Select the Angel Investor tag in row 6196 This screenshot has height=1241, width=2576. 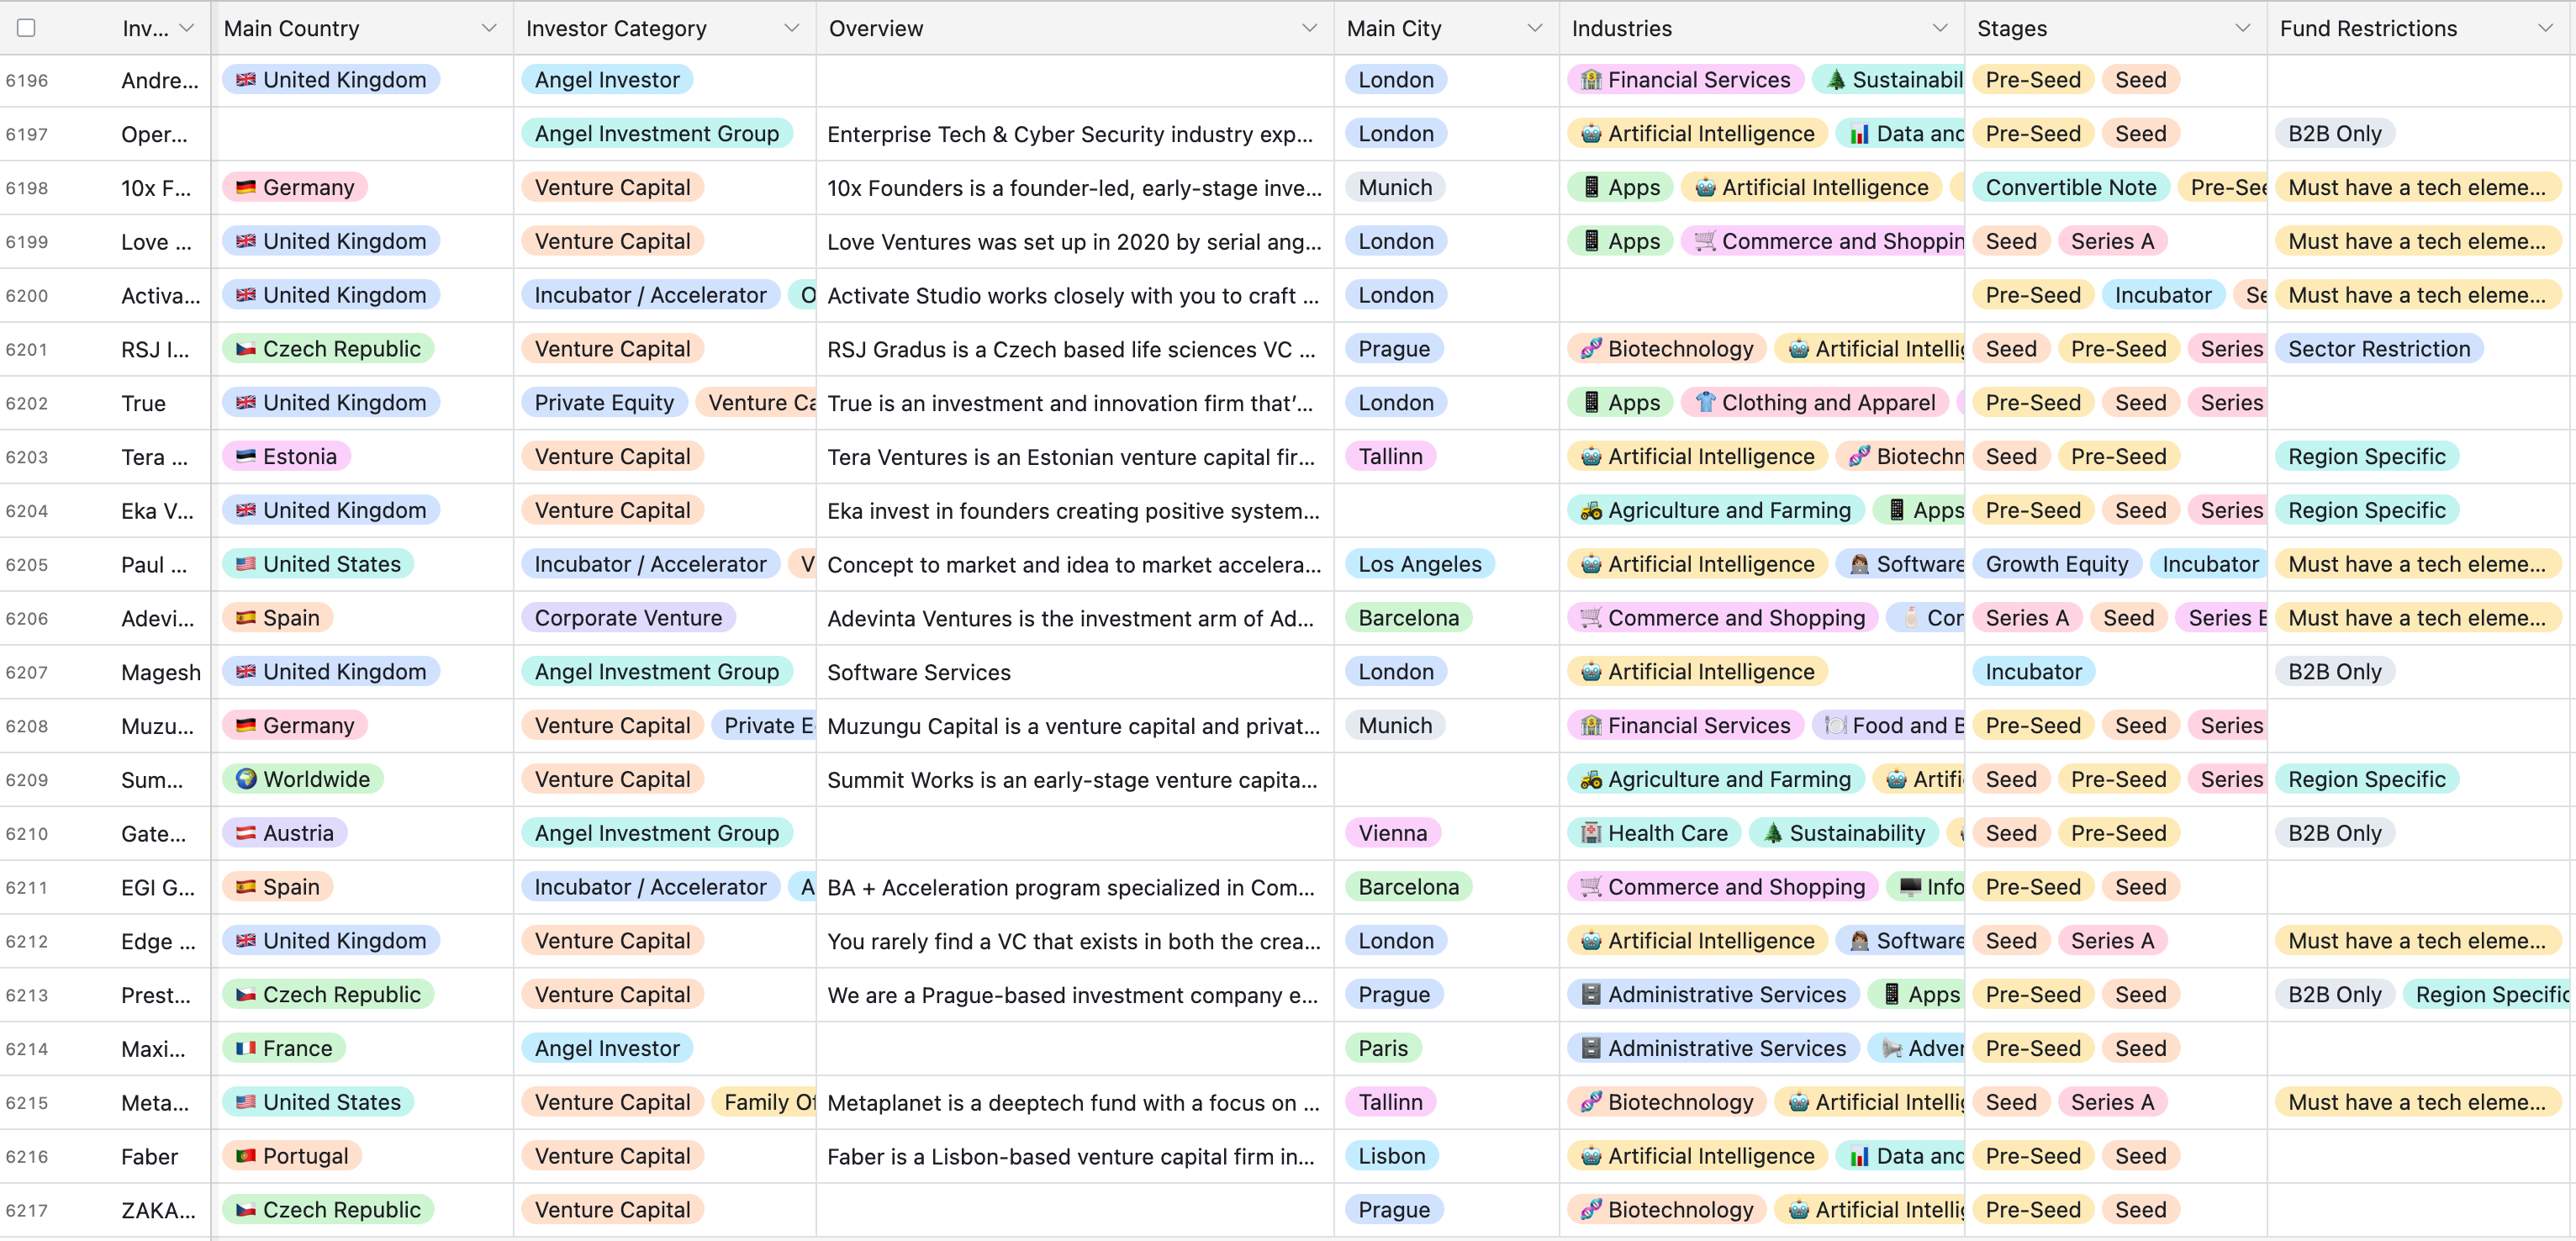[x=607, y=80]
